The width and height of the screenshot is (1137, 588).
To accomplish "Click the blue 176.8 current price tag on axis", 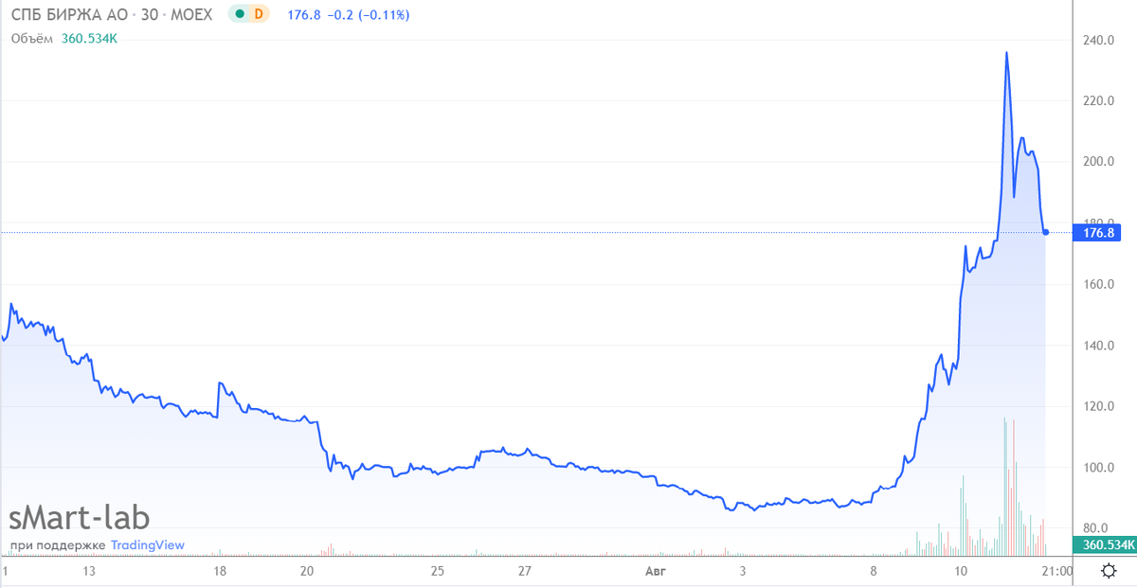I will (1096, 232).
